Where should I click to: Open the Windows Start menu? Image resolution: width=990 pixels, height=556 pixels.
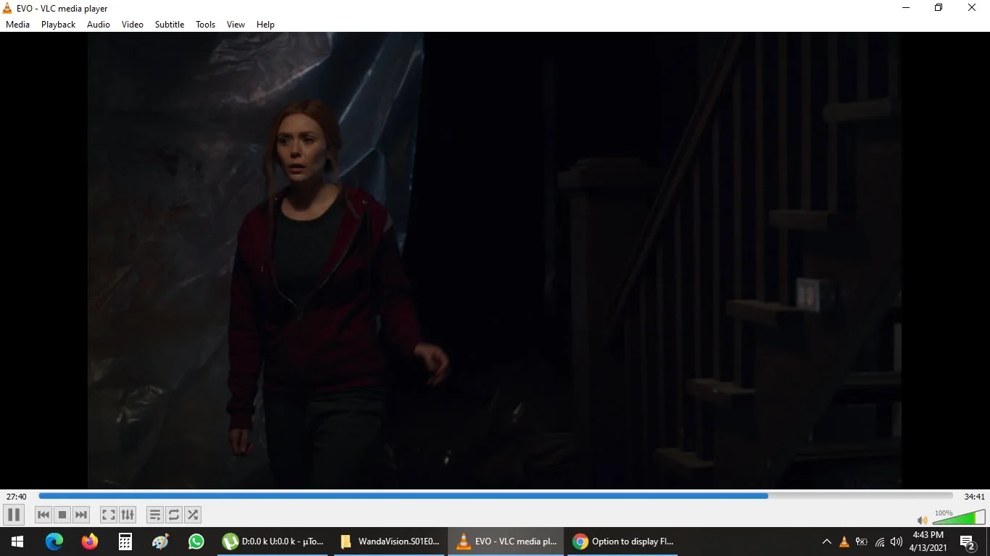pyautogui.click(x=17, y=542)
